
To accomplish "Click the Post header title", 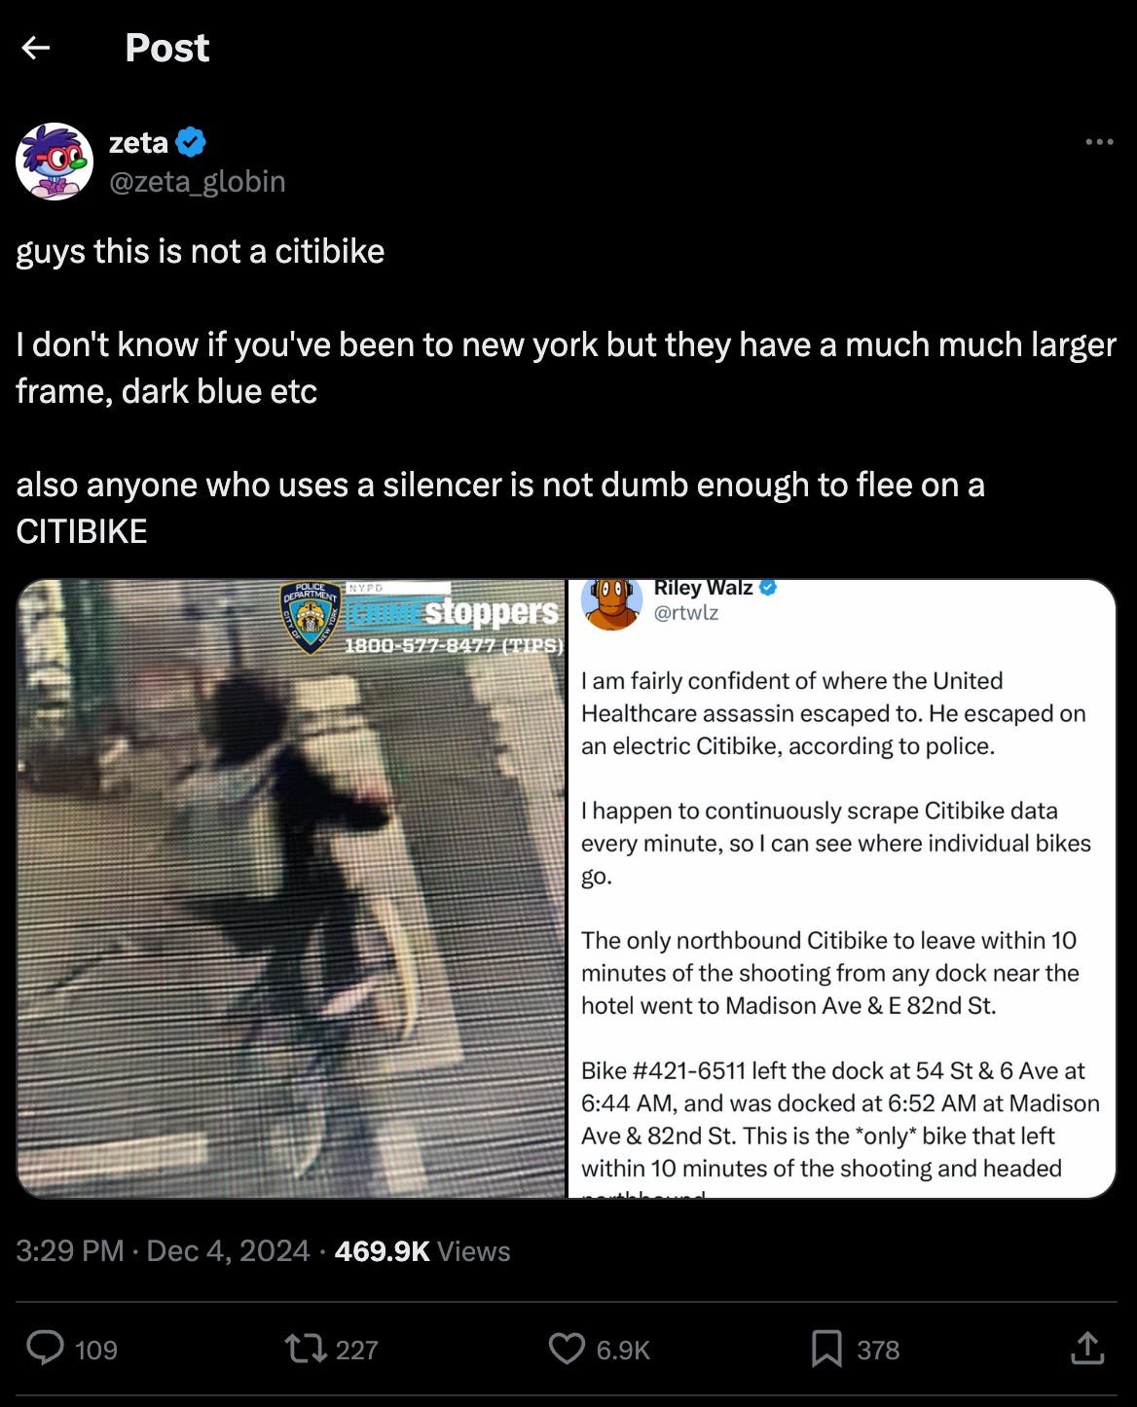I will (x=167, y=48).
